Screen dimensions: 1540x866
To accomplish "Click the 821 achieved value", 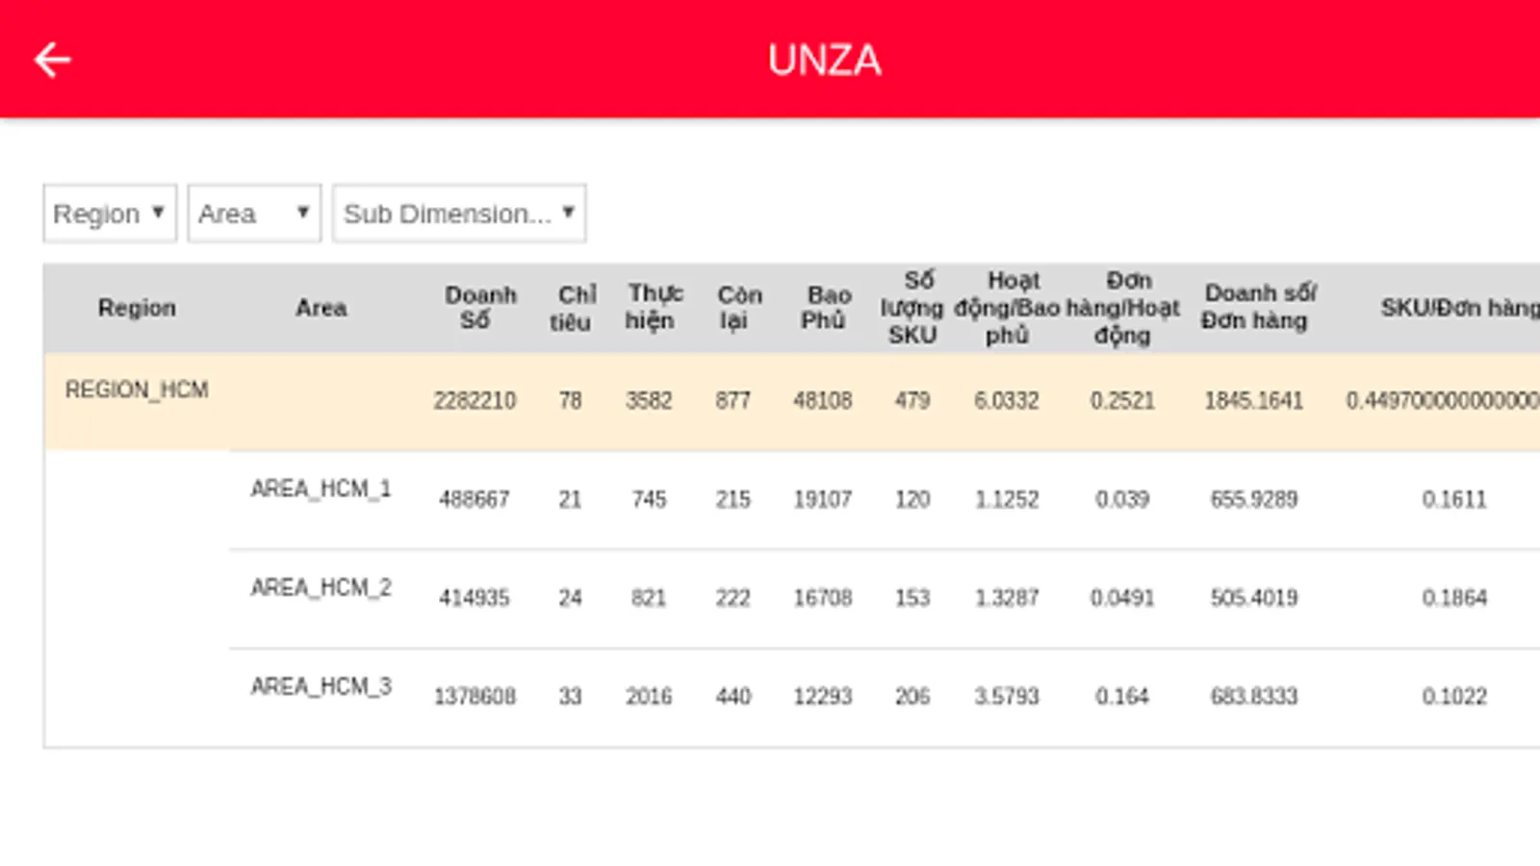I will click(649, 598).
